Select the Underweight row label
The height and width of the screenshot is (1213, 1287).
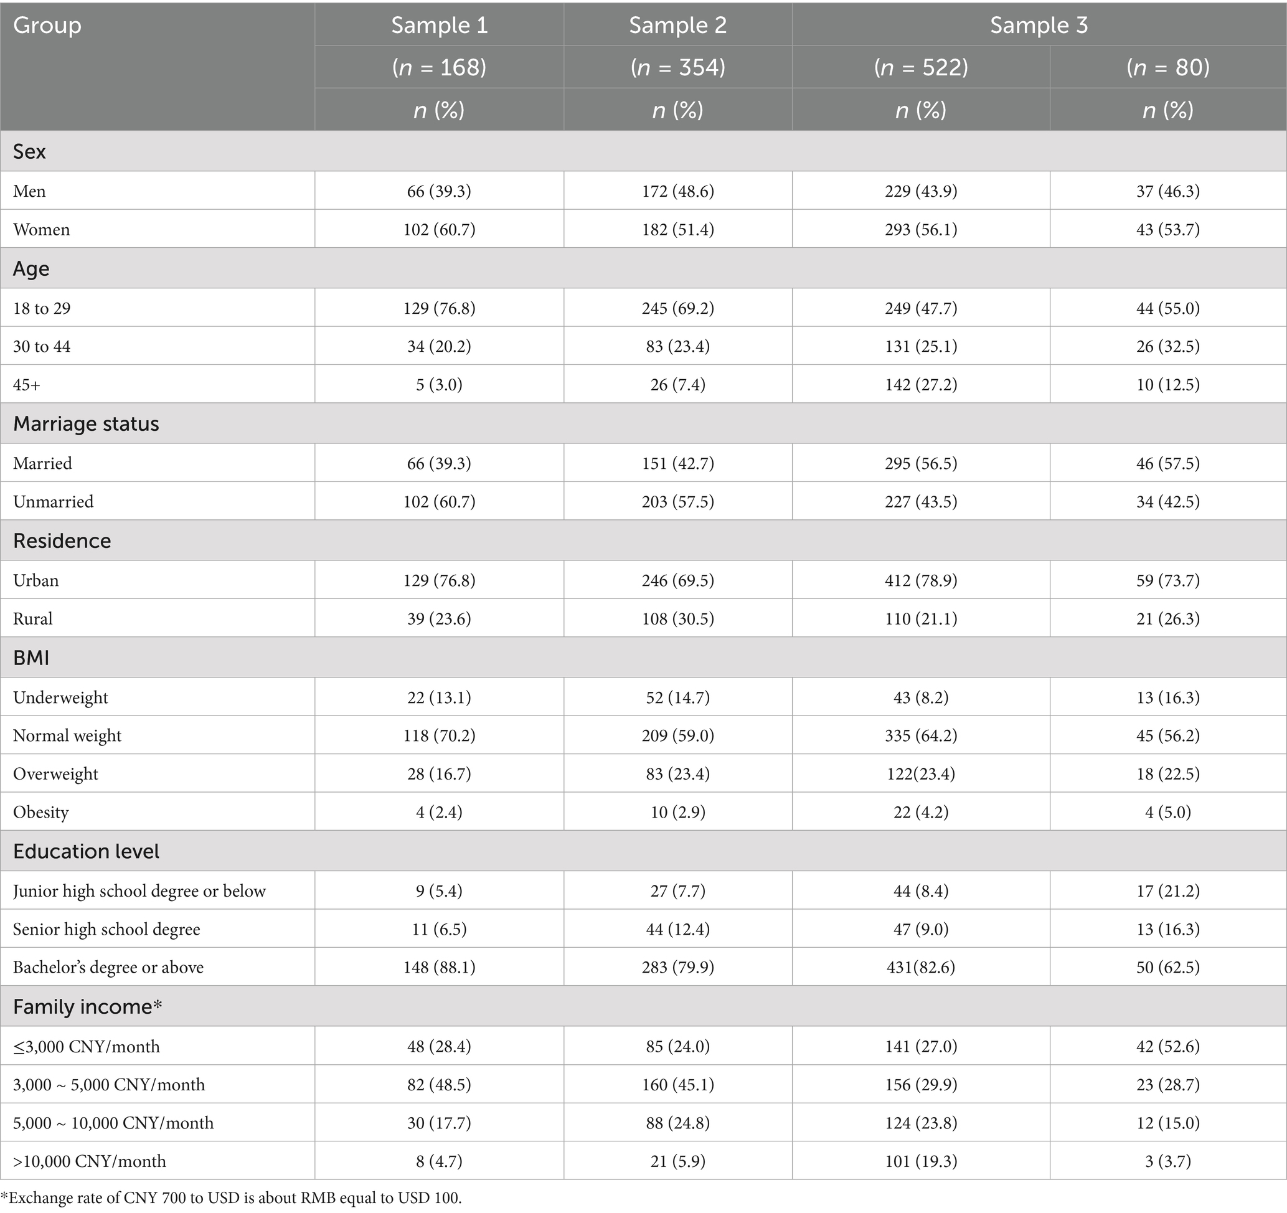(61, 697)
